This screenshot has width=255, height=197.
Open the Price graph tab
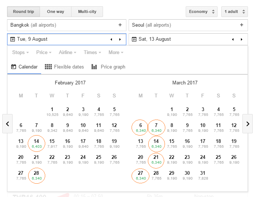coord(108,67)
